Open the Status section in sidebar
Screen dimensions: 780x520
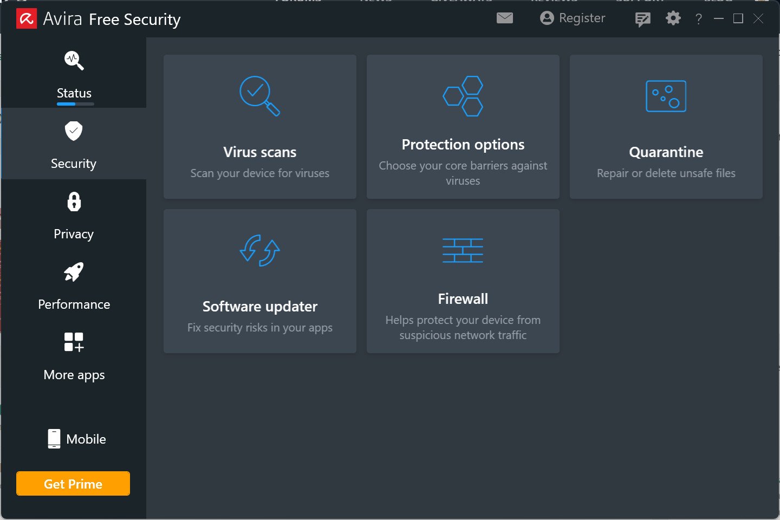74,73
